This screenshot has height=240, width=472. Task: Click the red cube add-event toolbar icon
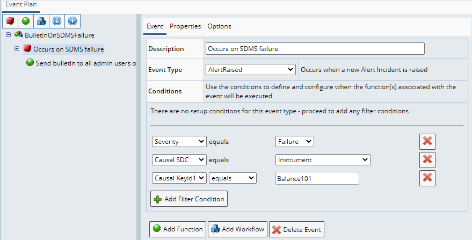pyautogui.click(x=10, y=21)
